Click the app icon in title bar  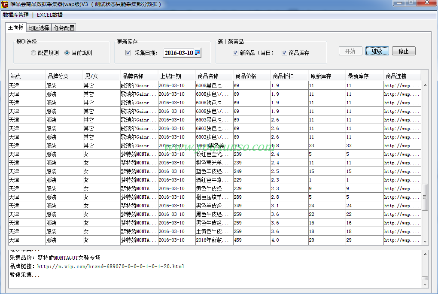click(x=5, y=4)
